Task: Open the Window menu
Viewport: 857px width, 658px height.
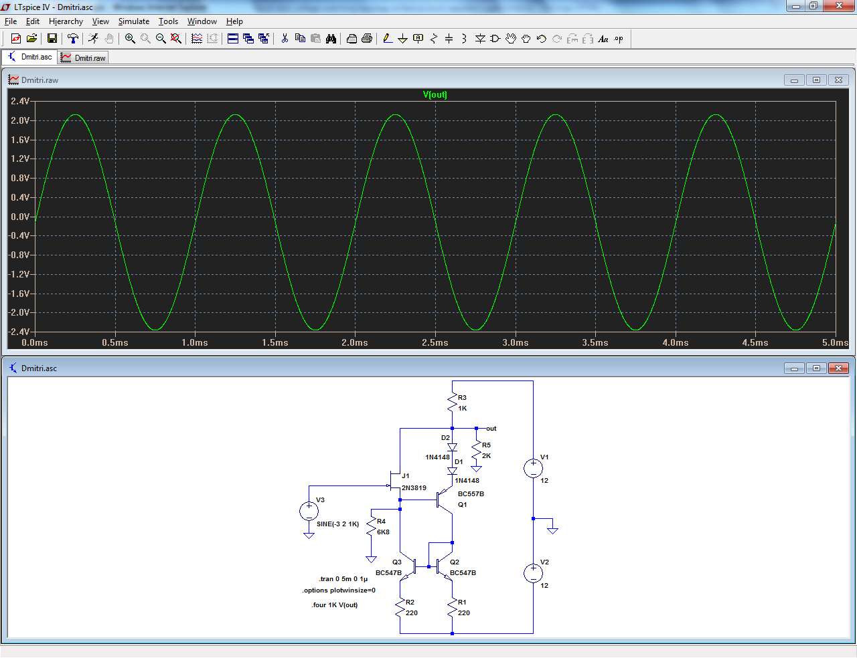Action: [x=202, y=21]
